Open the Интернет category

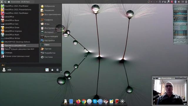51,32
